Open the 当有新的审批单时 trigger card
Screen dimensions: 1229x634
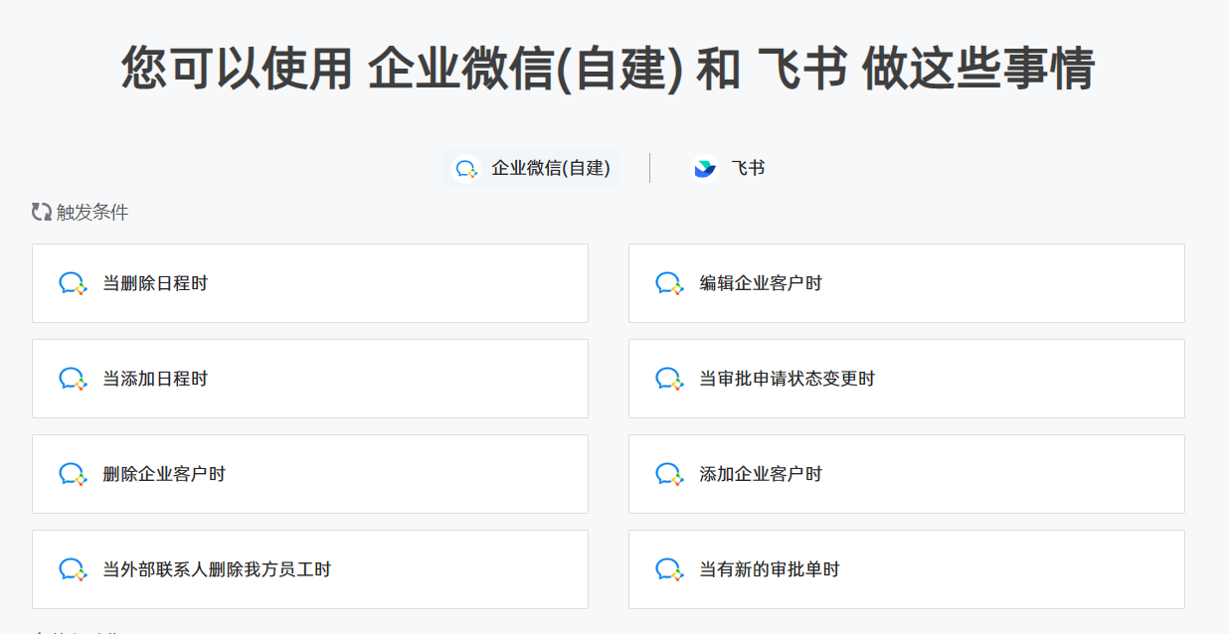click(x=907, y=569)
